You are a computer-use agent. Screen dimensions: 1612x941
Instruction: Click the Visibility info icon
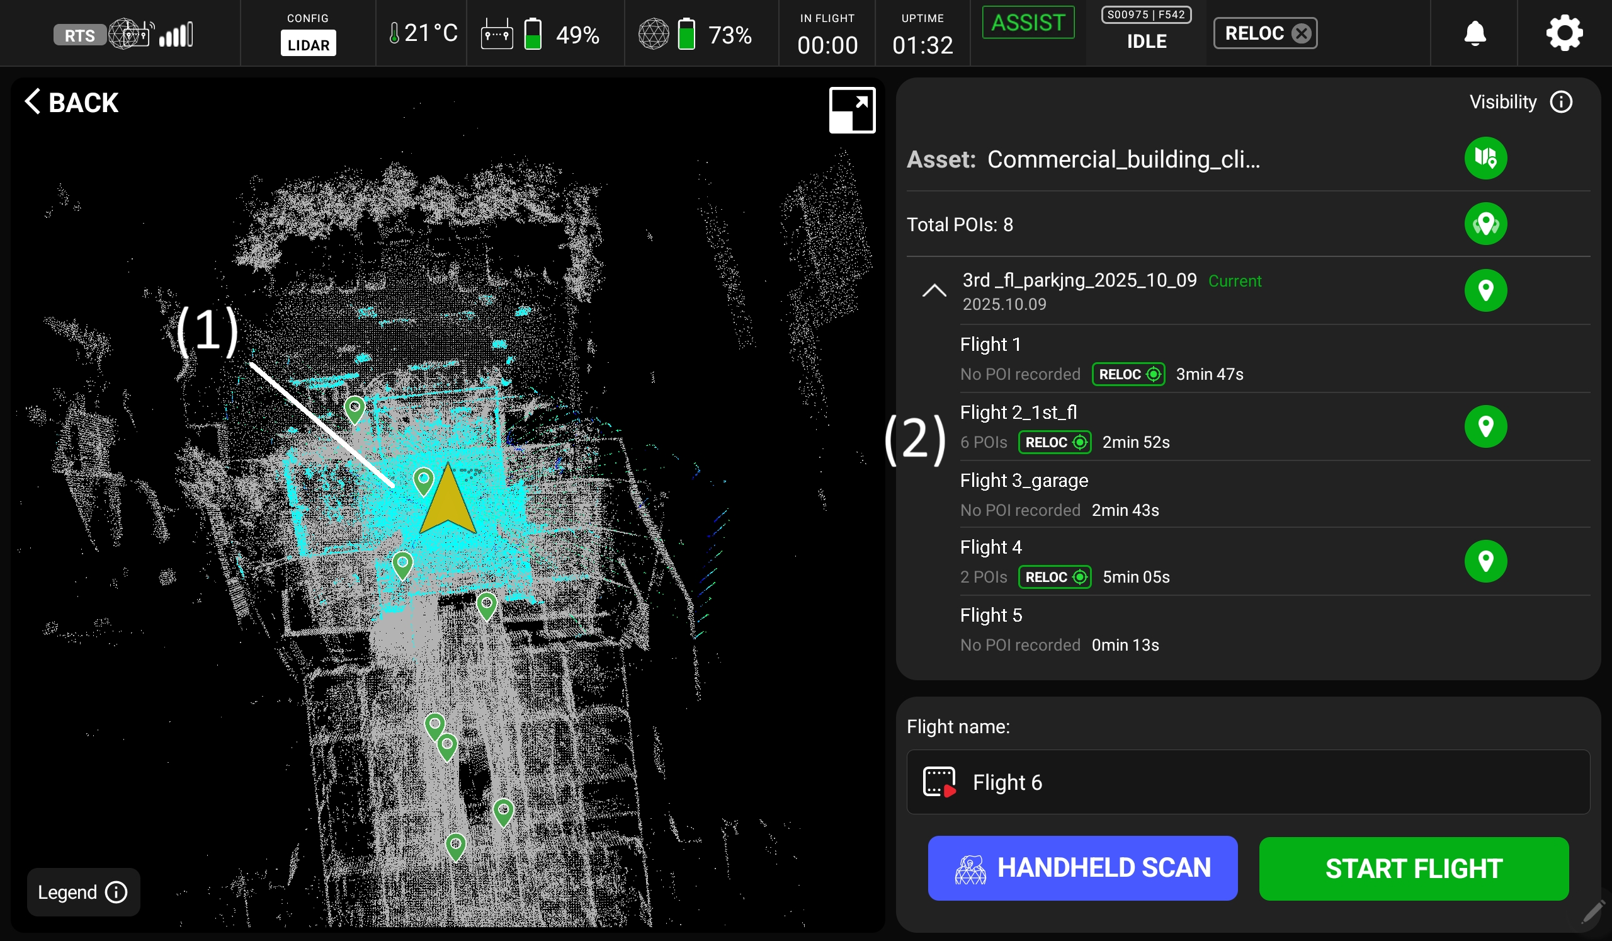click(1561, 101)
